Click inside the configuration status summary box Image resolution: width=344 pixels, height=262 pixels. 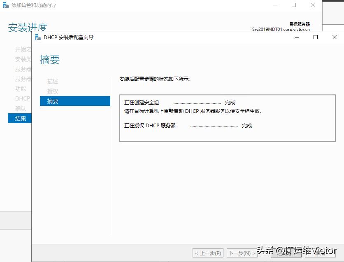226,117
